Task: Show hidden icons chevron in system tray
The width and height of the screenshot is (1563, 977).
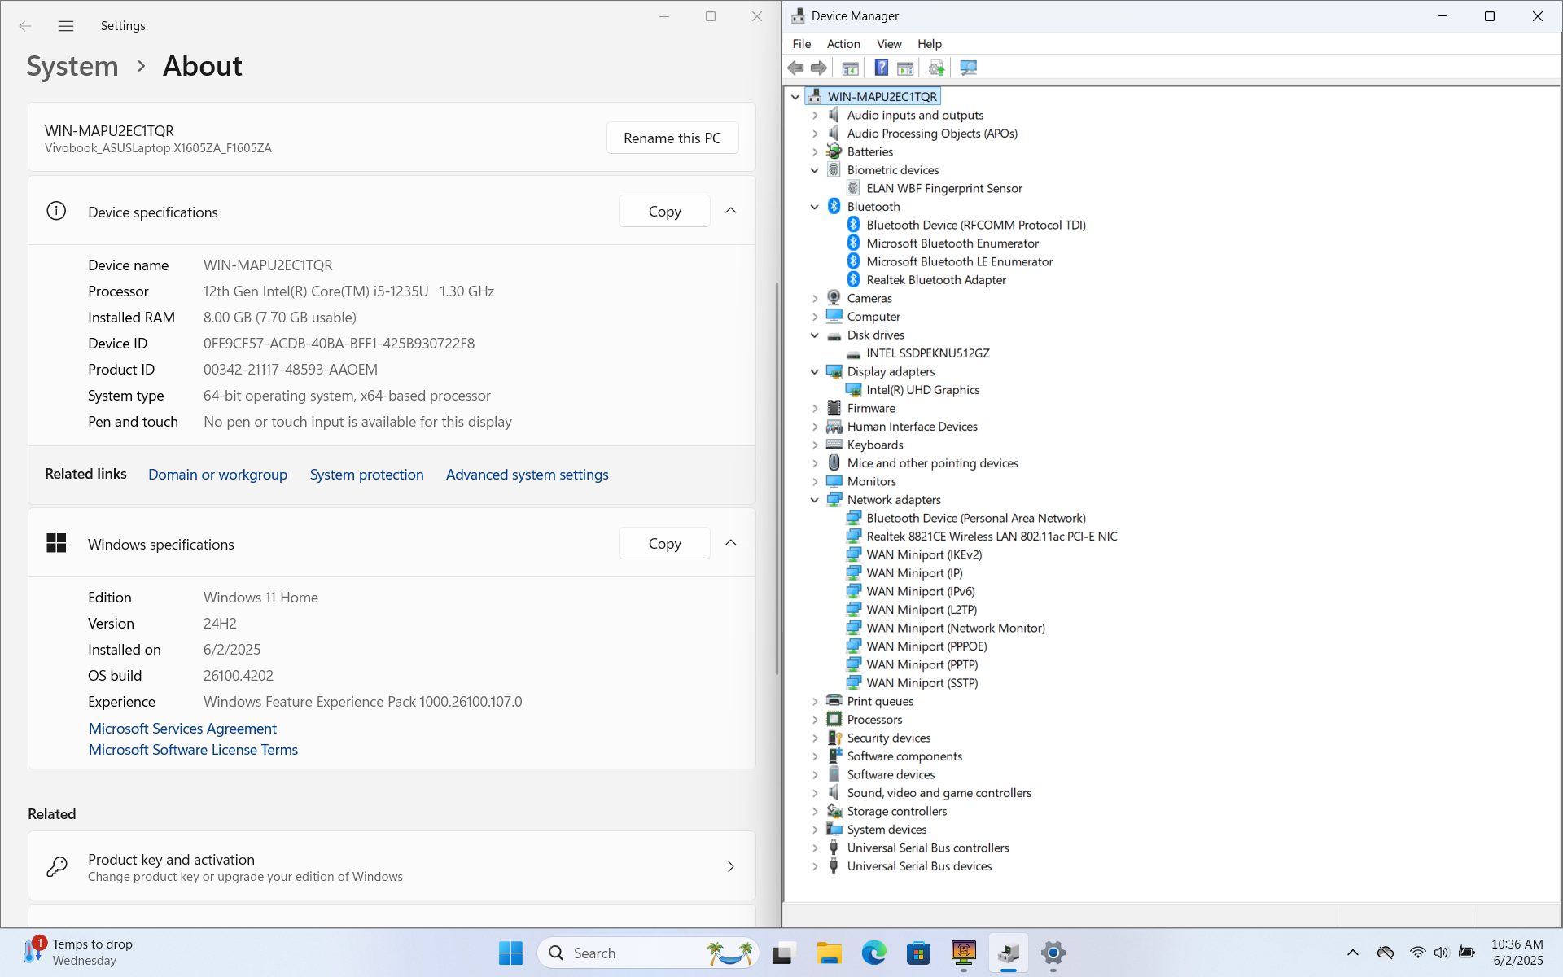Action: point(1352,953)
